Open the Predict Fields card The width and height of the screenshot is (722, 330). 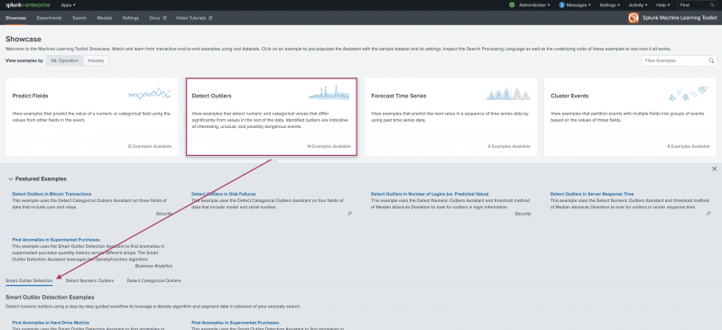[92, 117]
